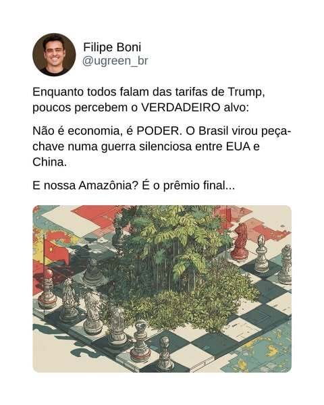Open the chessboard illustration attached to the tweet
Viewport: 324px width, 405px height.
[x=162, y=288]
